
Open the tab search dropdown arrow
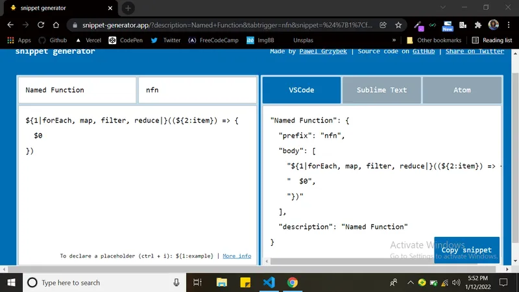[443, 7]
